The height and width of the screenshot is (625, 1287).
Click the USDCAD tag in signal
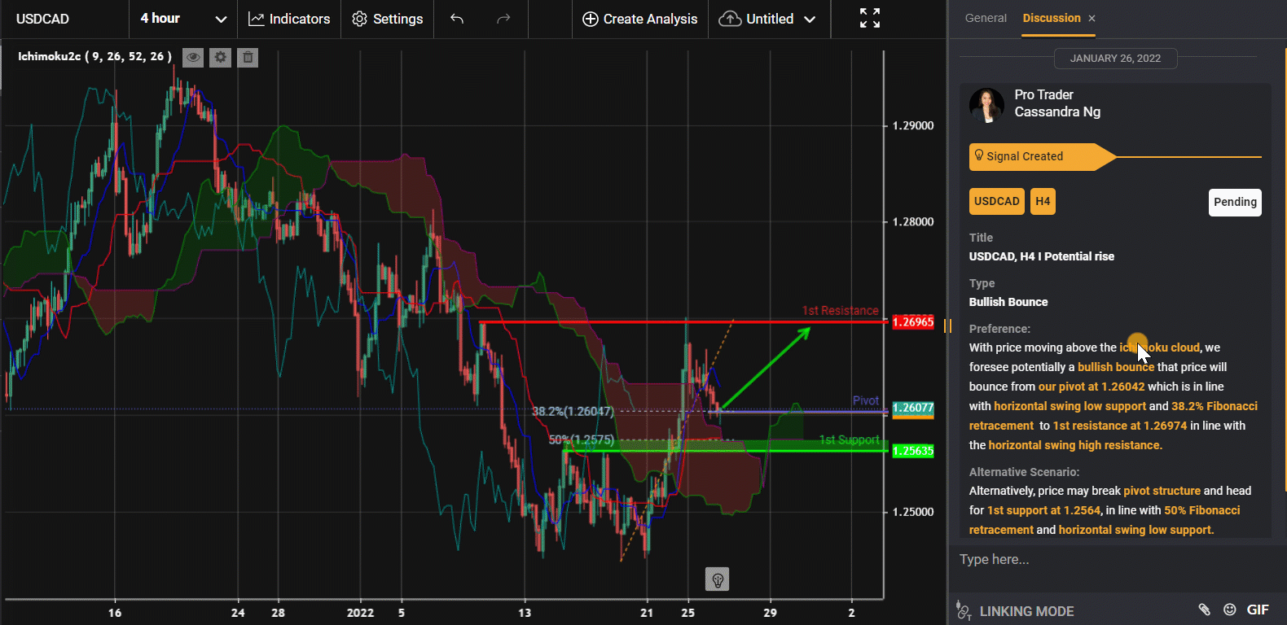click(997, 201)
